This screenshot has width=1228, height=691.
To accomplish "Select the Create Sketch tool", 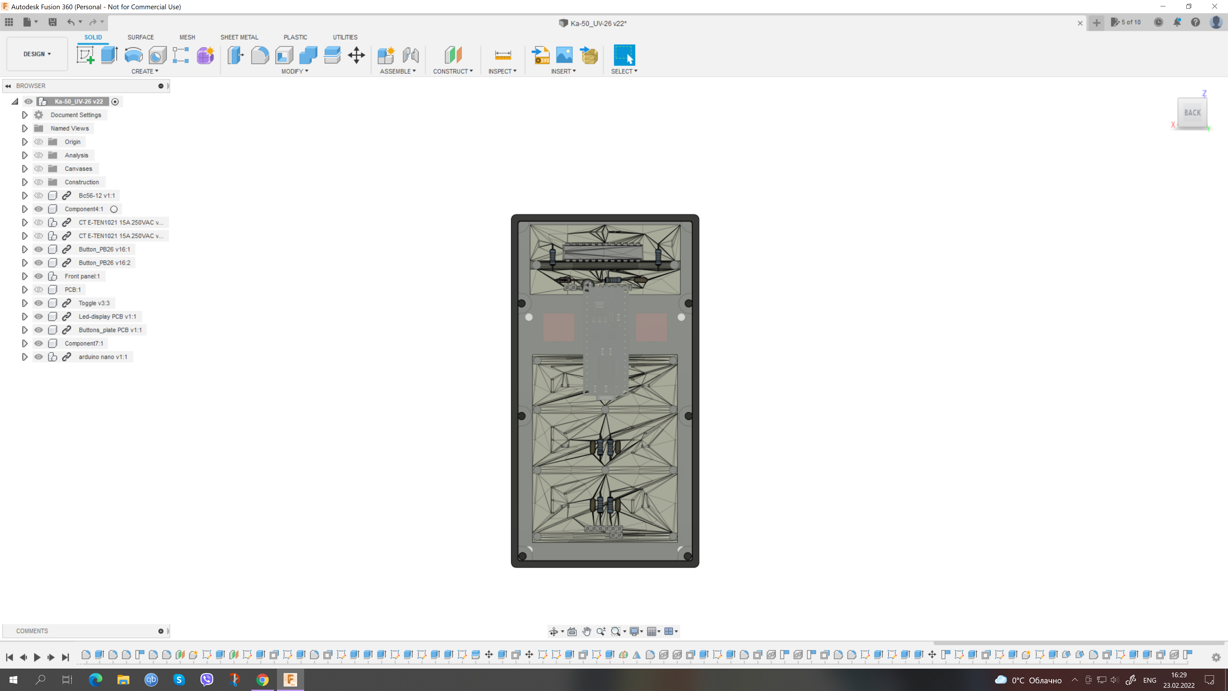I will coord(85,55).
